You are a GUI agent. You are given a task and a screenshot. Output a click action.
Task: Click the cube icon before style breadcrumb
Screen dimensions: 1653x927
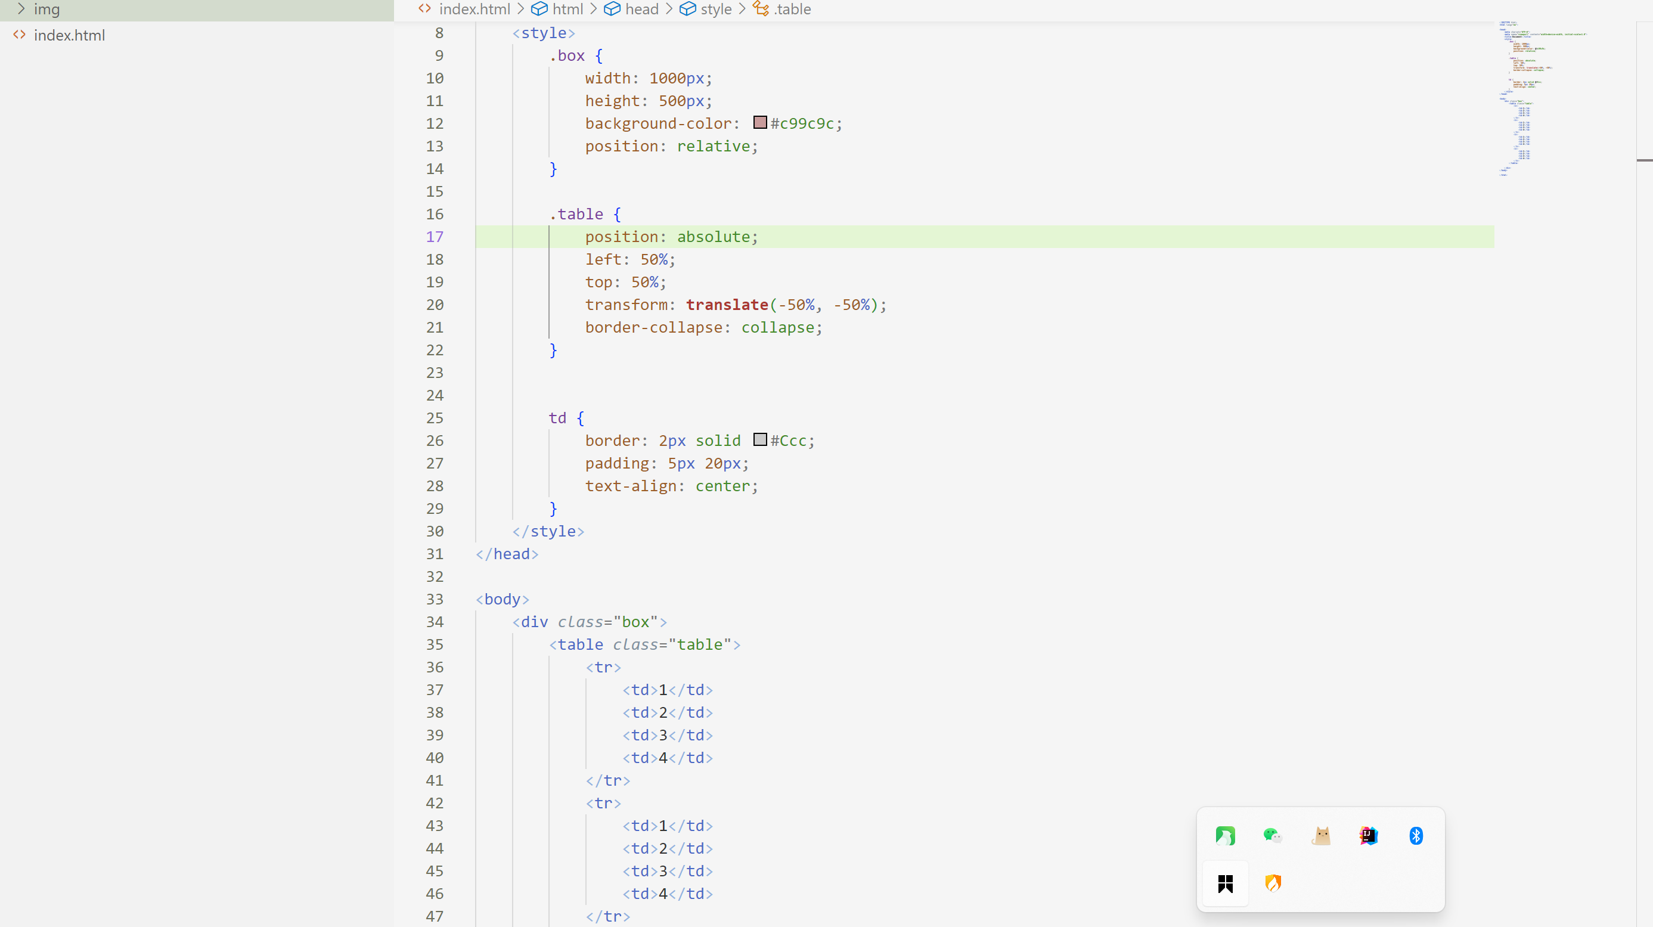[687, 9]
